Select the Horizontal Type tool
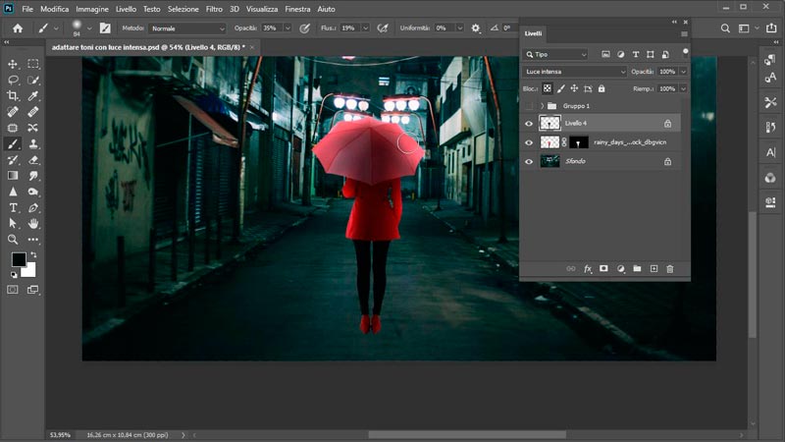 coord(13,207)
